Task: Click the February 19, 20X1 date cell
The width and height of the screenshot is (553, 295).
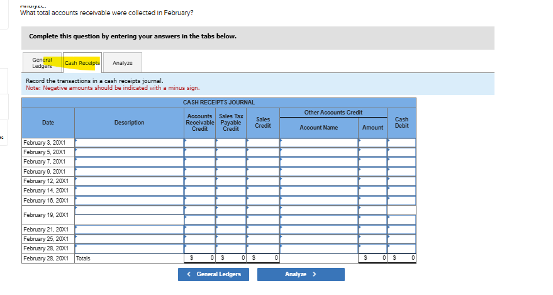Action: point(48,215)
